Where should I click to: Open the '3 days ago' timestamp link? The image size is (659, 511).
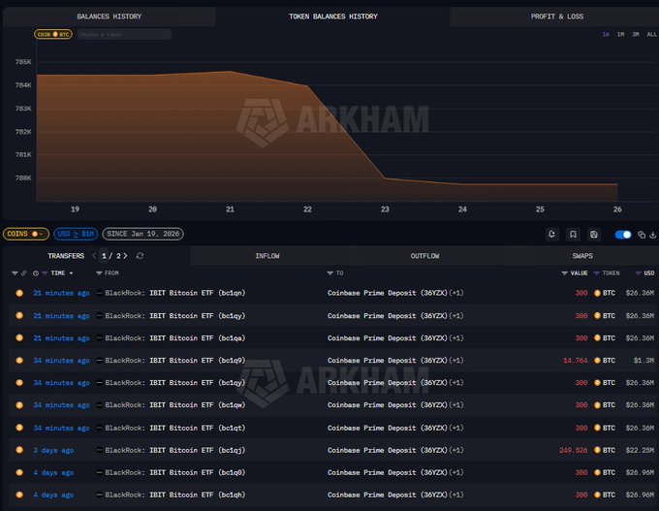tap(53, 450)
